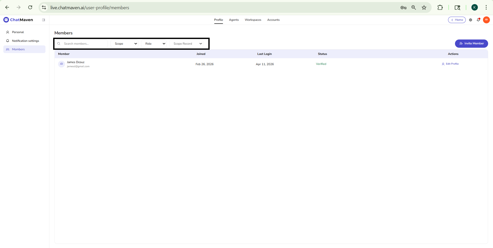Reload the page in the browser
The image size is (493, 248).
30,7
